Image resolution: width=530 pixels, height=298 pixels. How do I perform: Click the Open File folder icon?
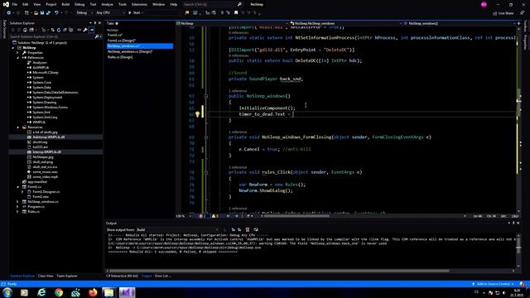click(36, 12)
